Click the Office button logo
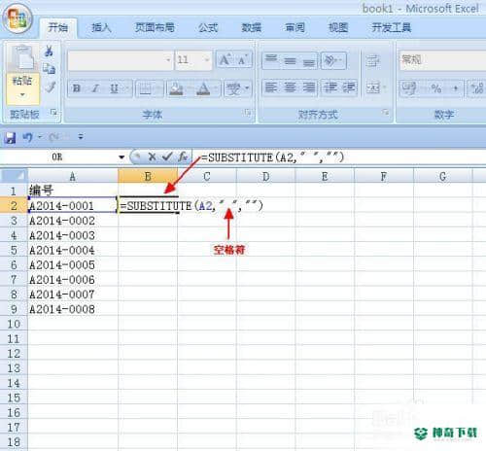This screenshot has width=486, height=451. pos(17,18)
